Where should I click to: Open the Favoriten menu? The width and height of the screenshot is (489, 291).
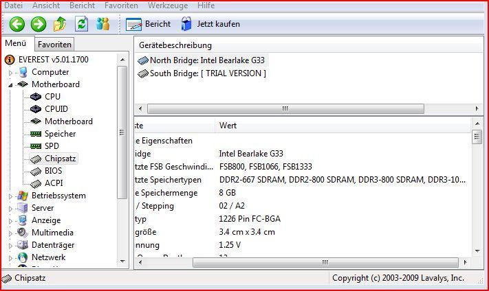(x=121, y=5)
